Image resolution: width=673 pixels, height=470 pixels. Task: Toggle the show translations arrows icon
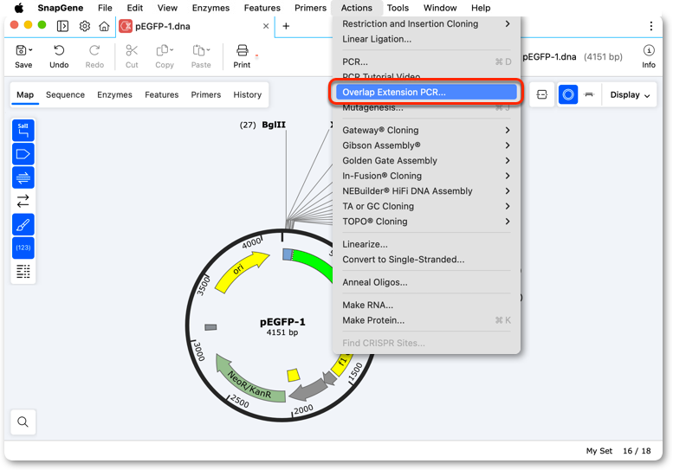[23, 201]
